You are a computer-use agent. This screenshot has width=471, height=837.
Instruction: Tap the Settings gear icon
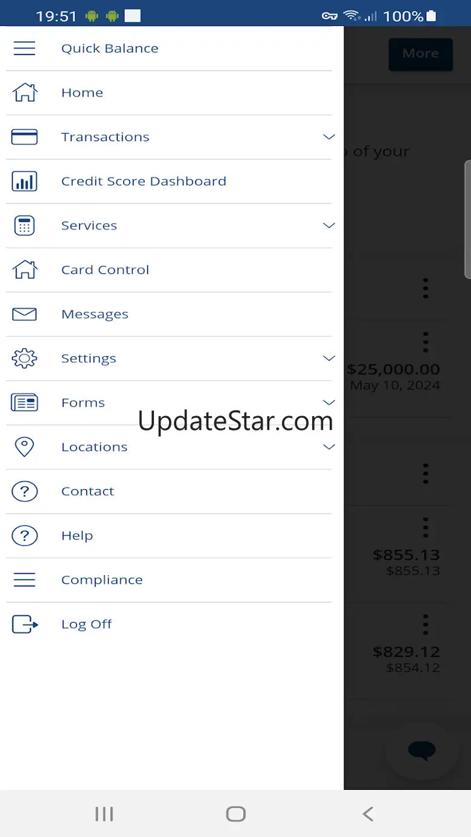tap(24, 358)
